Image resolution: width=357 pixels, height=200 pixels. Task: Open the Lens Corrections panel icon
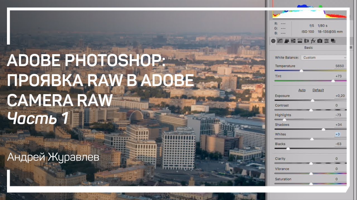click(307, 41)
